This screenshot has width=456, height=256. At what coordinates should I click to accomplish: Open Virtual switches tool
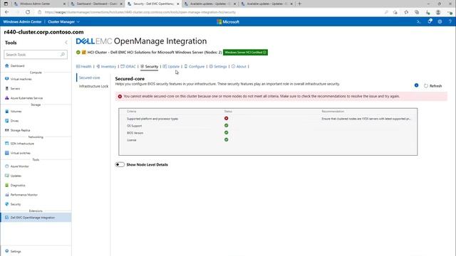point(21,153)
